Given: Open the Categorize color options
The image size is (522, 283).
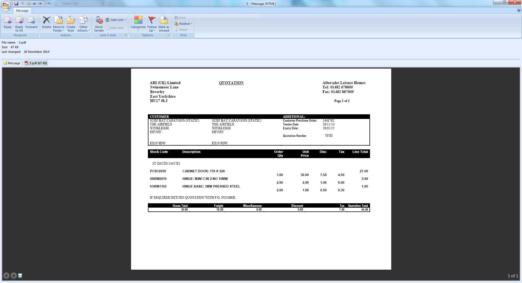Looking at the screenshot, I should tap(138, 24).
